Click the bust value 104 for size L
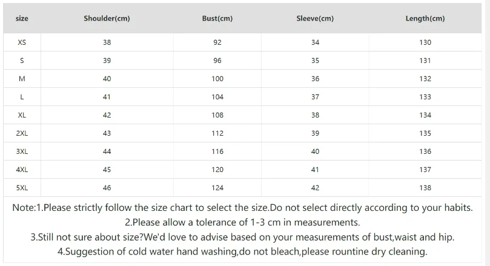 [217, 97]
